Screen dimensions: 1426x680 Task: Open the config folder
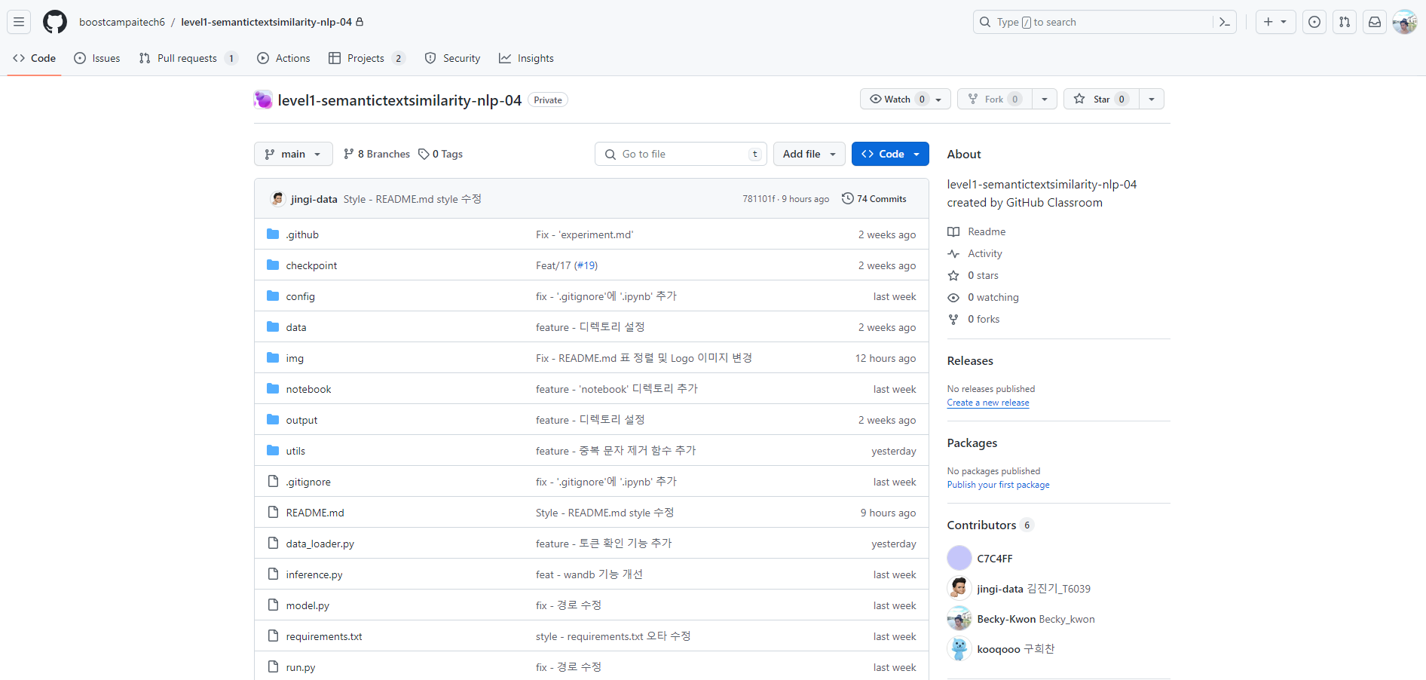300,296
